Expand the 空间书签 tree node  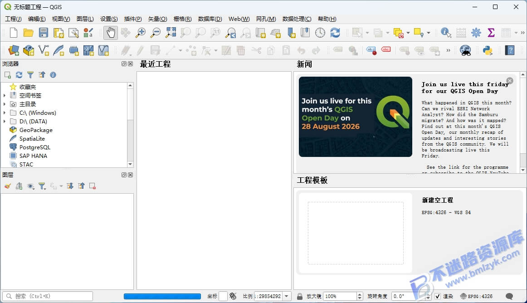pos(5,96)
